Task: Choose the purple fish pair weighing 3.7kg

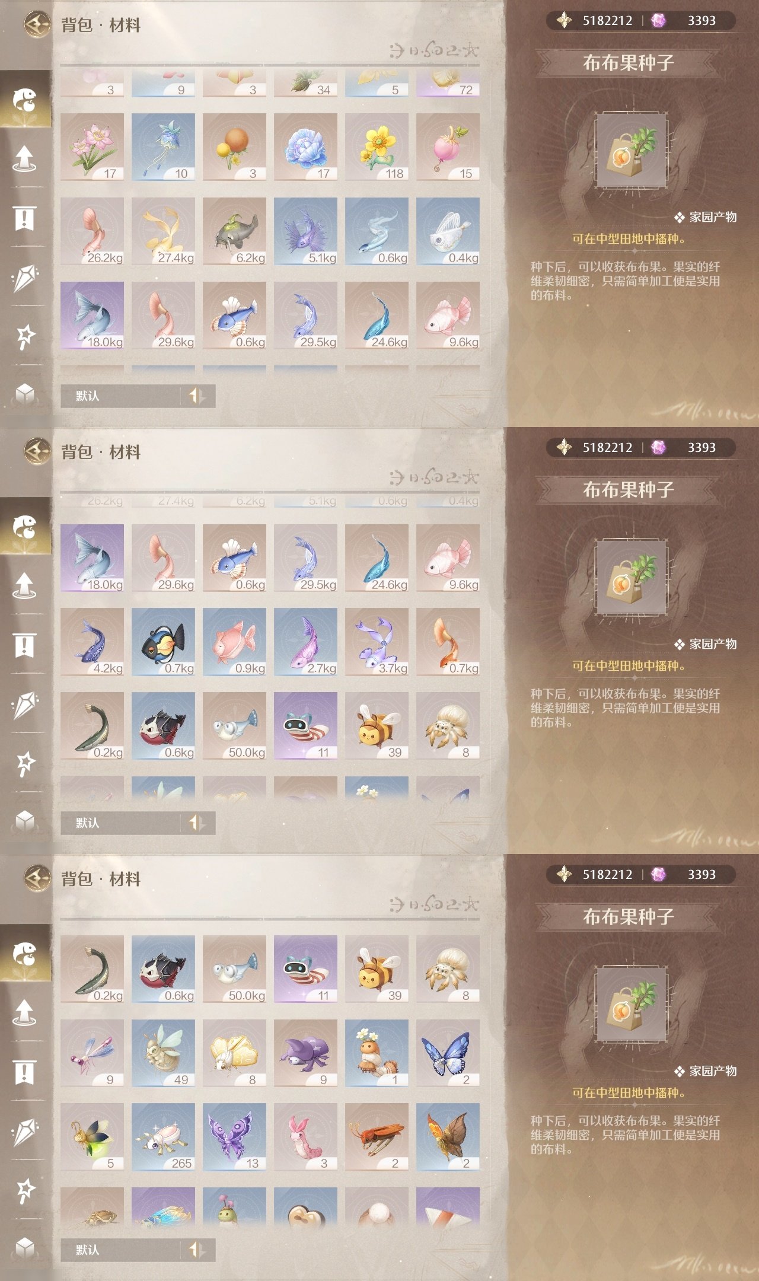Action: 377,642
